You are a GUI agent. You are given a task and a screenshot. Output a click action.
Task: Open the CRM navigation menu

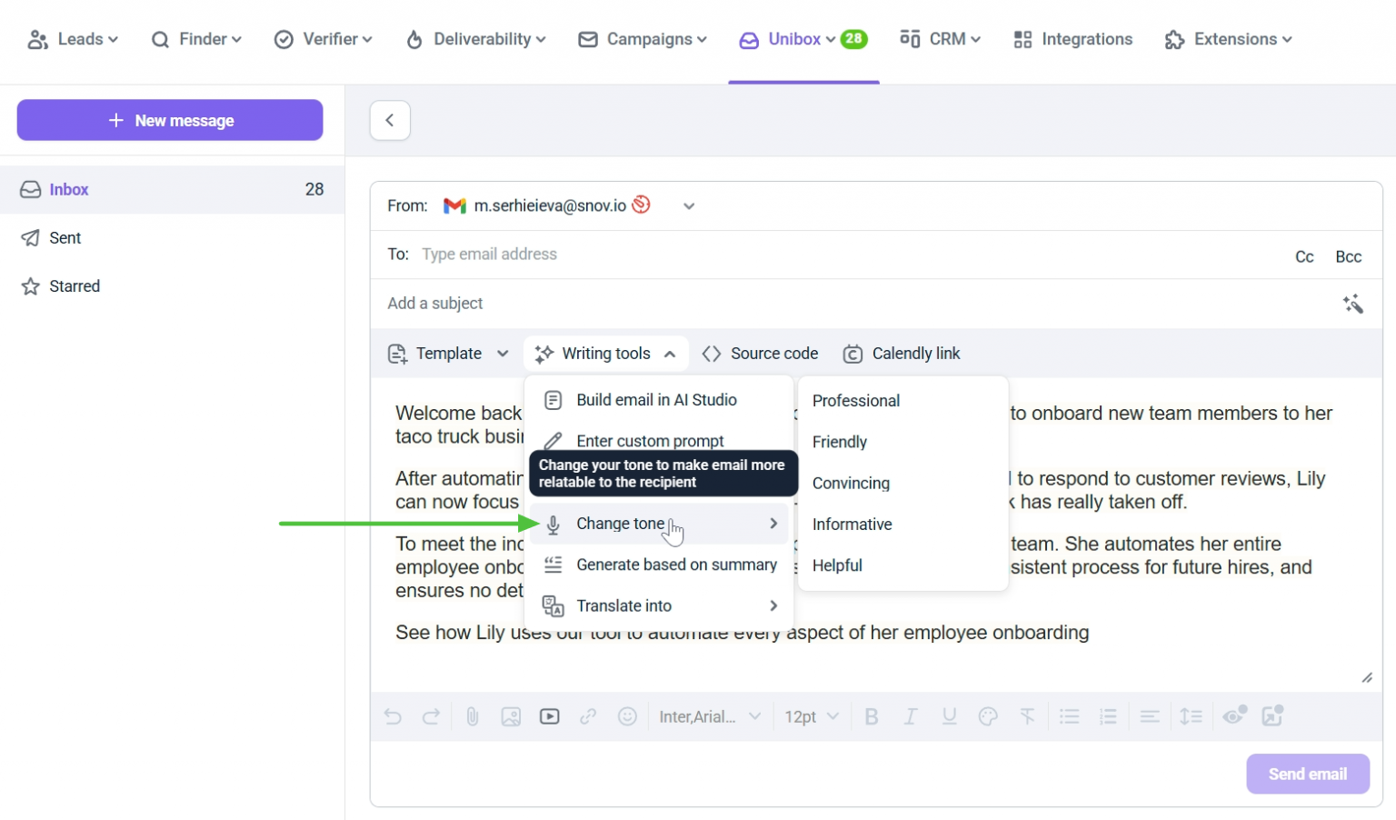tap(940, 39)
